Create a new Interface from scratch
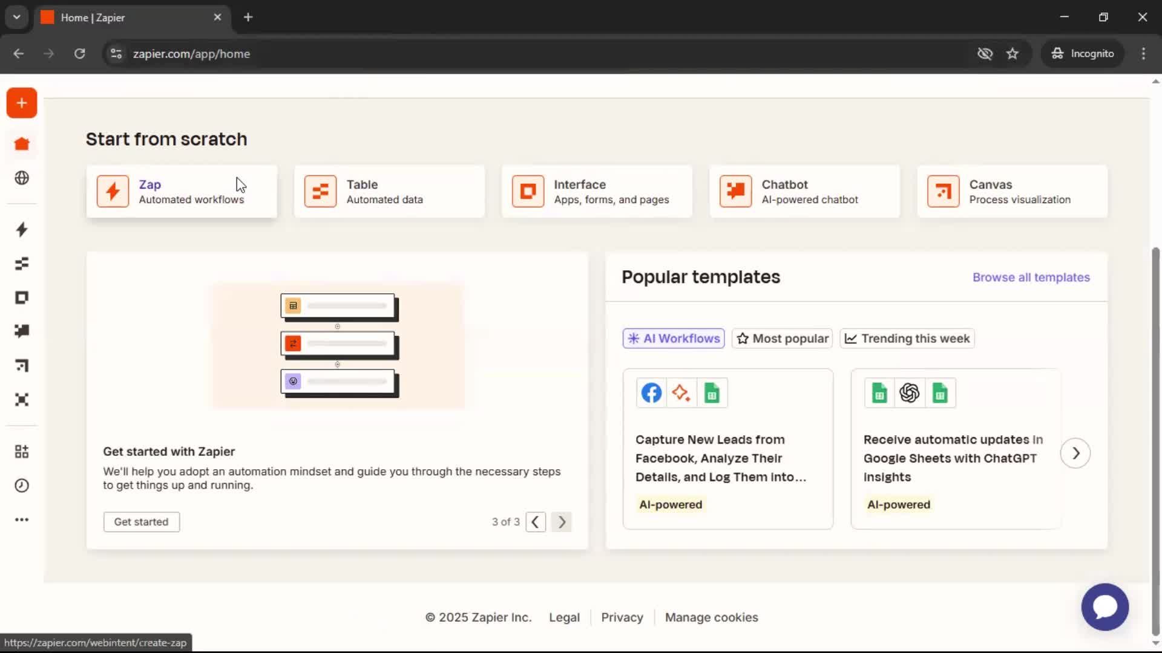This screenshot has width=1162, height=653. click(597, 192)
